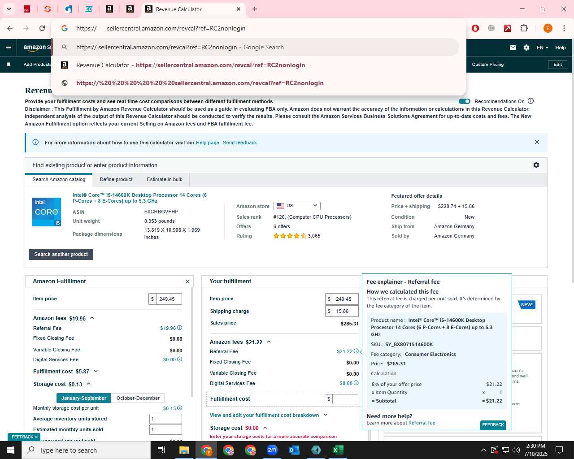Open Excel from the taskbar
The image size is (574, 459).
338,450
